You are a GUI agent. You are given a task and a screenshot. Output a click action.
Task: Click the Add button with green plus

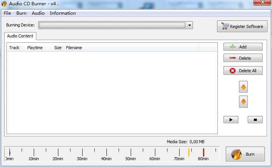coord(243,47)
